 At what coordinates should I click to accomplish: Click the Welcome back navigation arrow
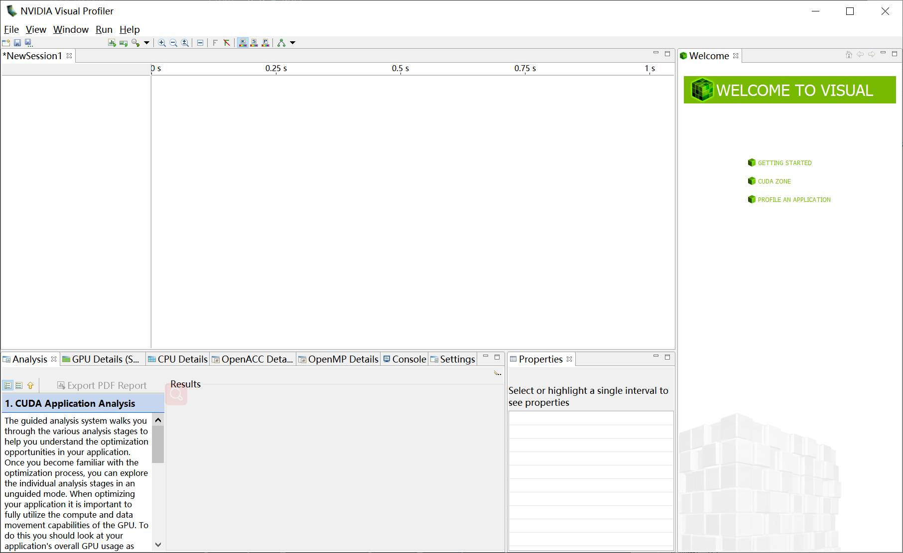pyautogui.click(x=860, y=54)
